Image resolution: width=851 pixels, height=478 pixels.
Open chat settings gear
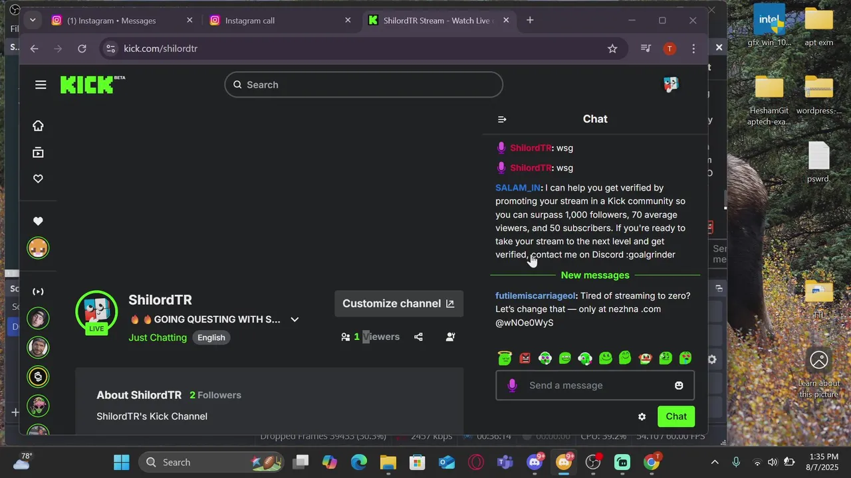pyautogui.click(x=642, y=417)
